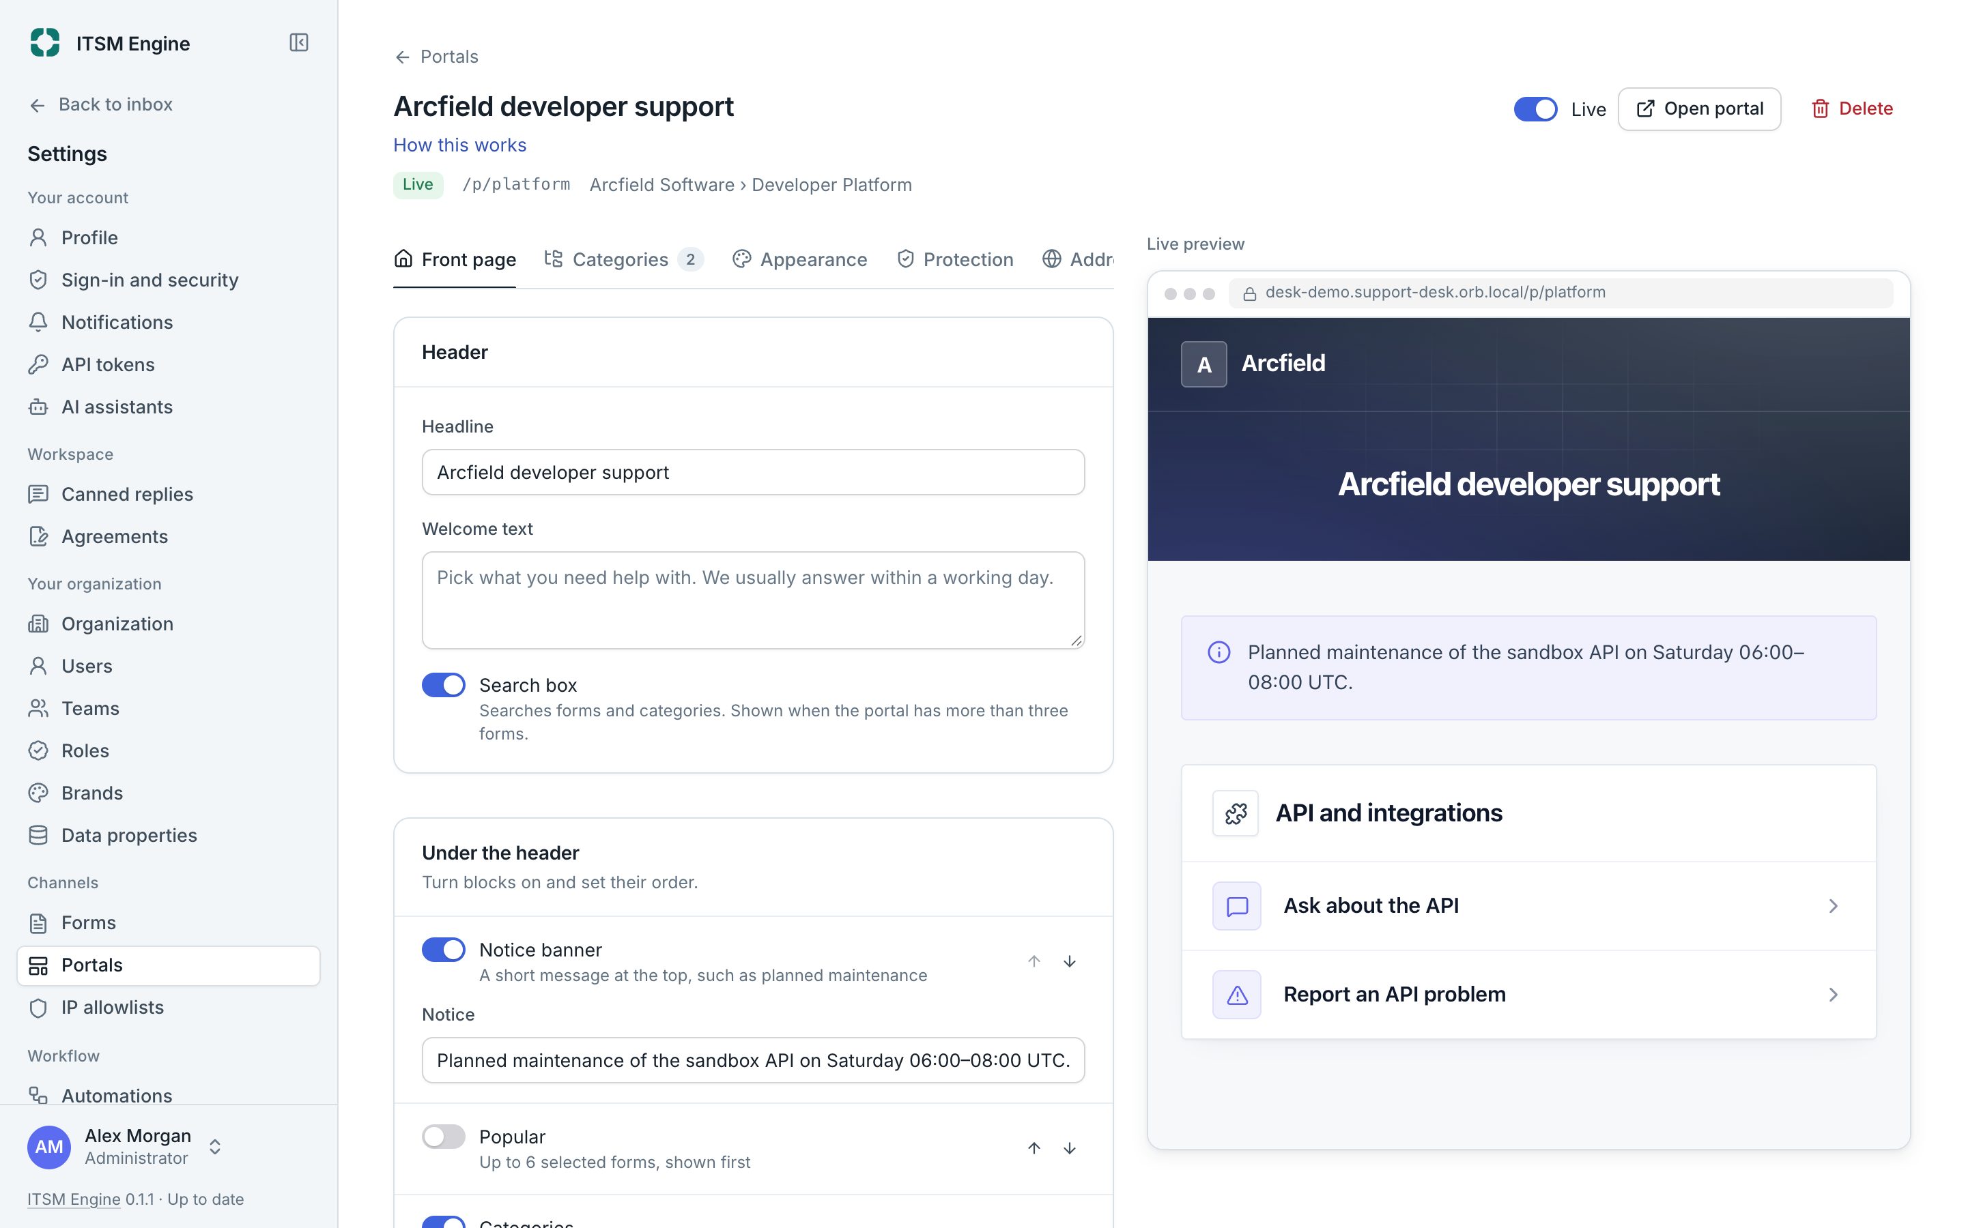The image size is (1966, 1228).
Task: Click the Agreements document-pen icon
Action: tap(38, 536)
